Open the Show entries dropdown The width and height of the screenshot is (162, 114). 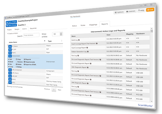[57, 34]
